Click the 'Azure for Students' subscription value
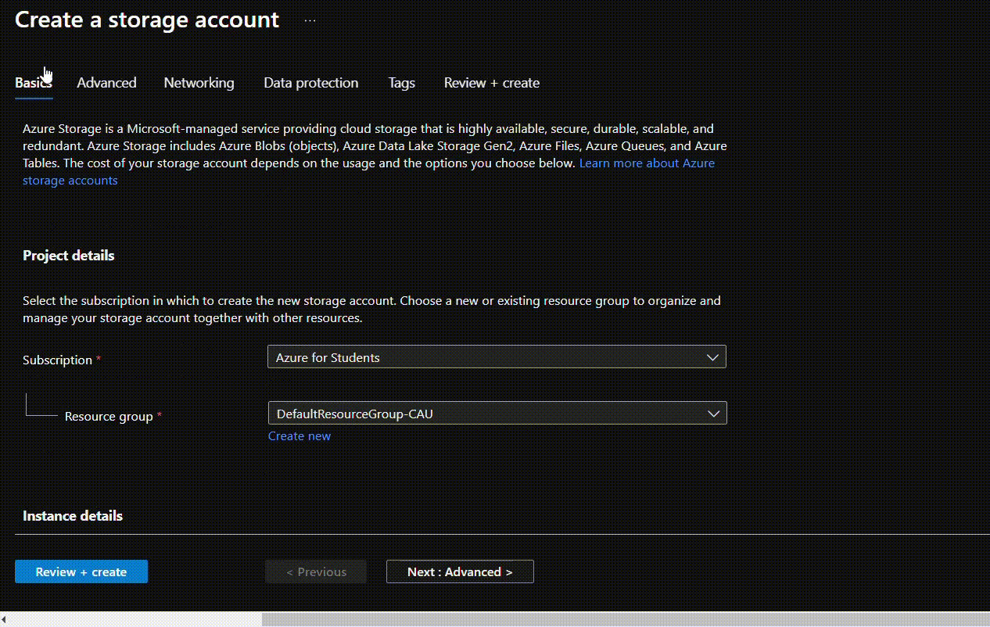This screenshot has width=990, height=627. point(328,357)
